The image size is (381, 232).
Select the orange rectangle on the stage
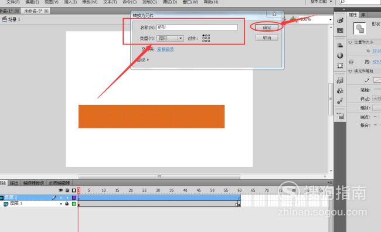pyautogui.click(x=151, y=117)
